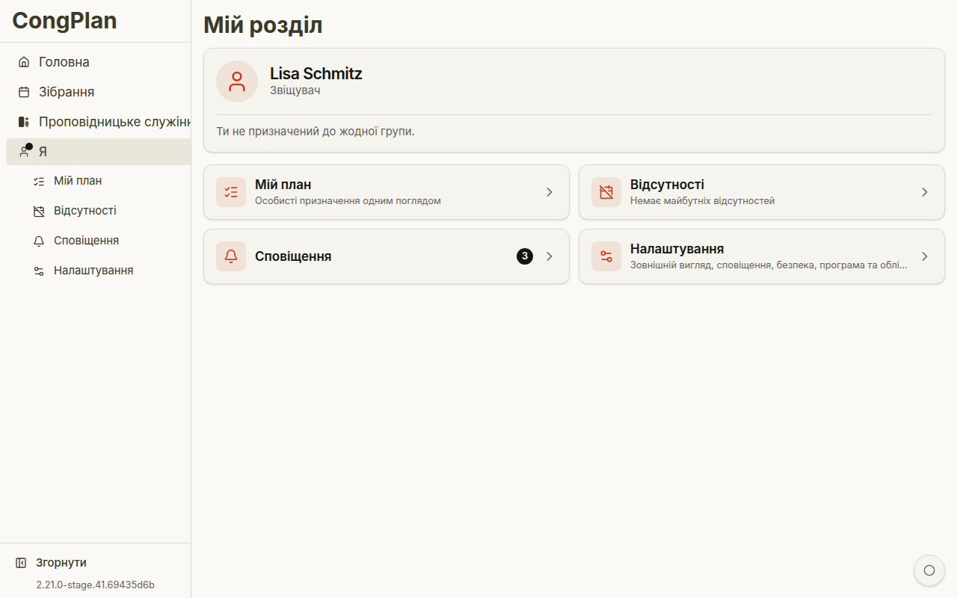Click the icon beside Проповідницьке служіння
The height and width of the screenshot is (598, 957).
(x=24, y=122)
